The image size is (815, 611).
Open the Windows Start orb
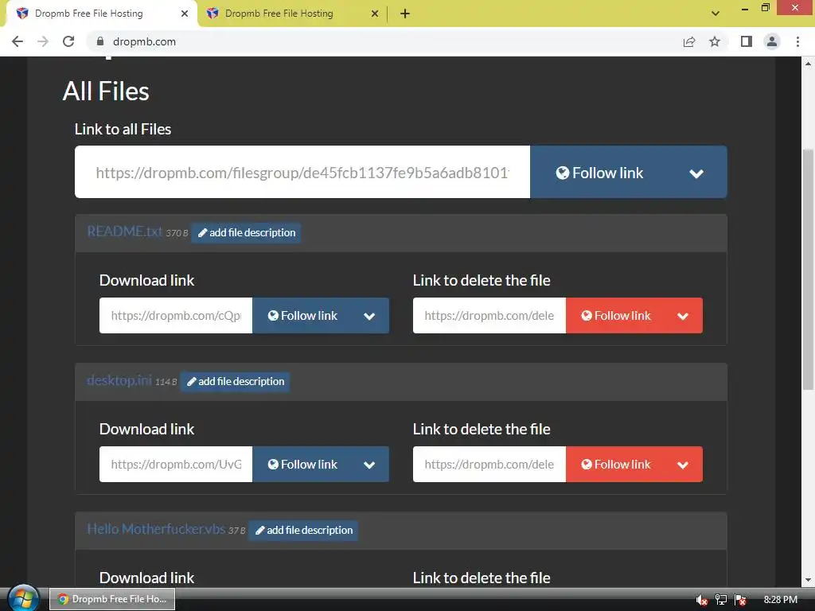23,598
